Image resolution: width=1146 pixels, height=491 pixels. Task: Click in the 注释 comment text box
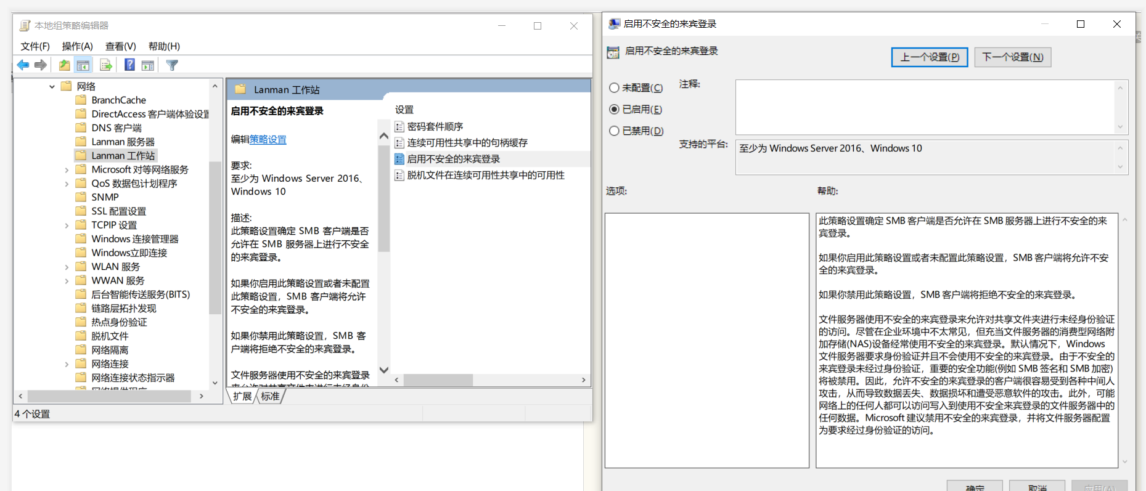tap(925, 107)
